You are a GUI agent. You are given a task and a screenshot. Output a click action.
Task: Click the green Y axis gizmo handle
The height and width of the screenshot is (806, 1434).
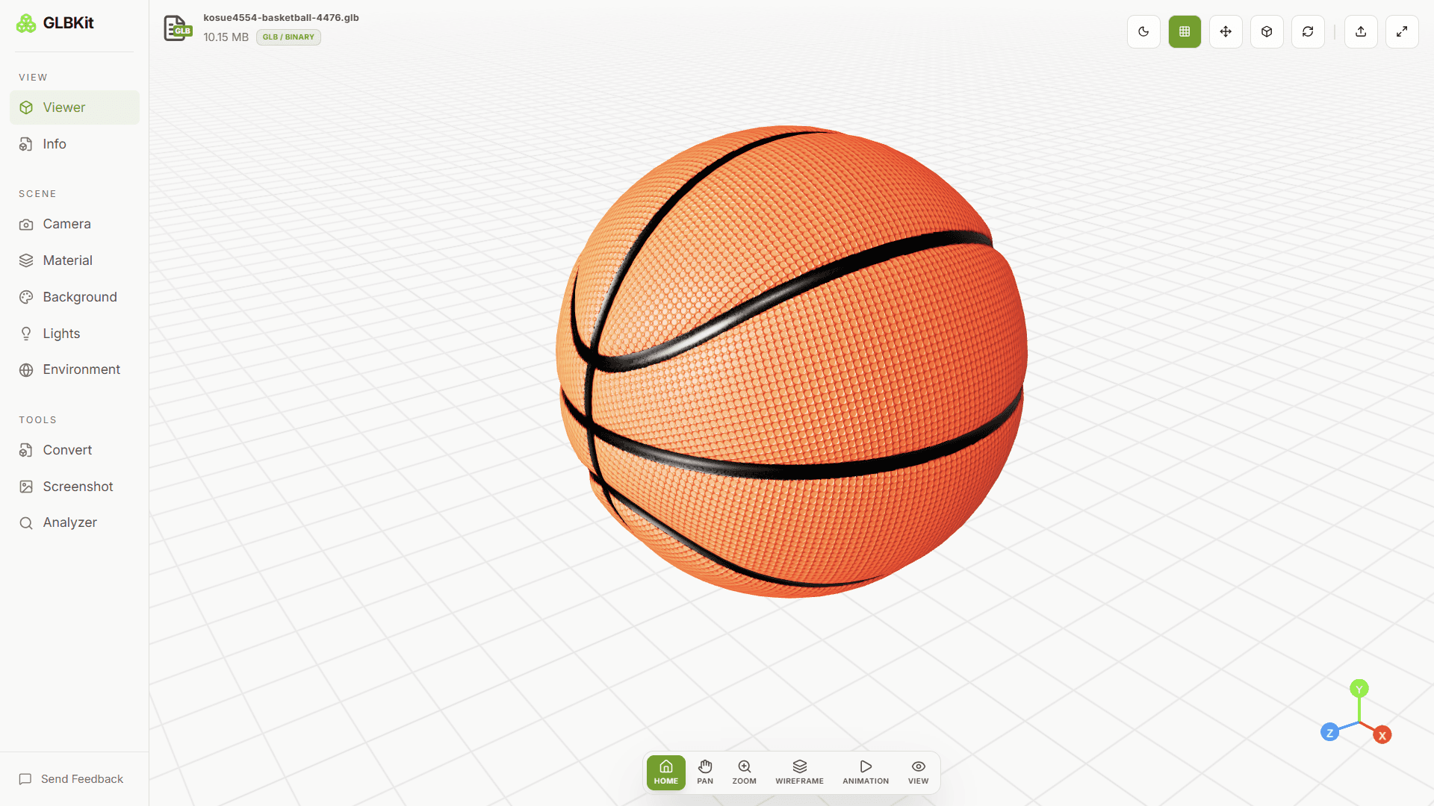(1359, 689)
